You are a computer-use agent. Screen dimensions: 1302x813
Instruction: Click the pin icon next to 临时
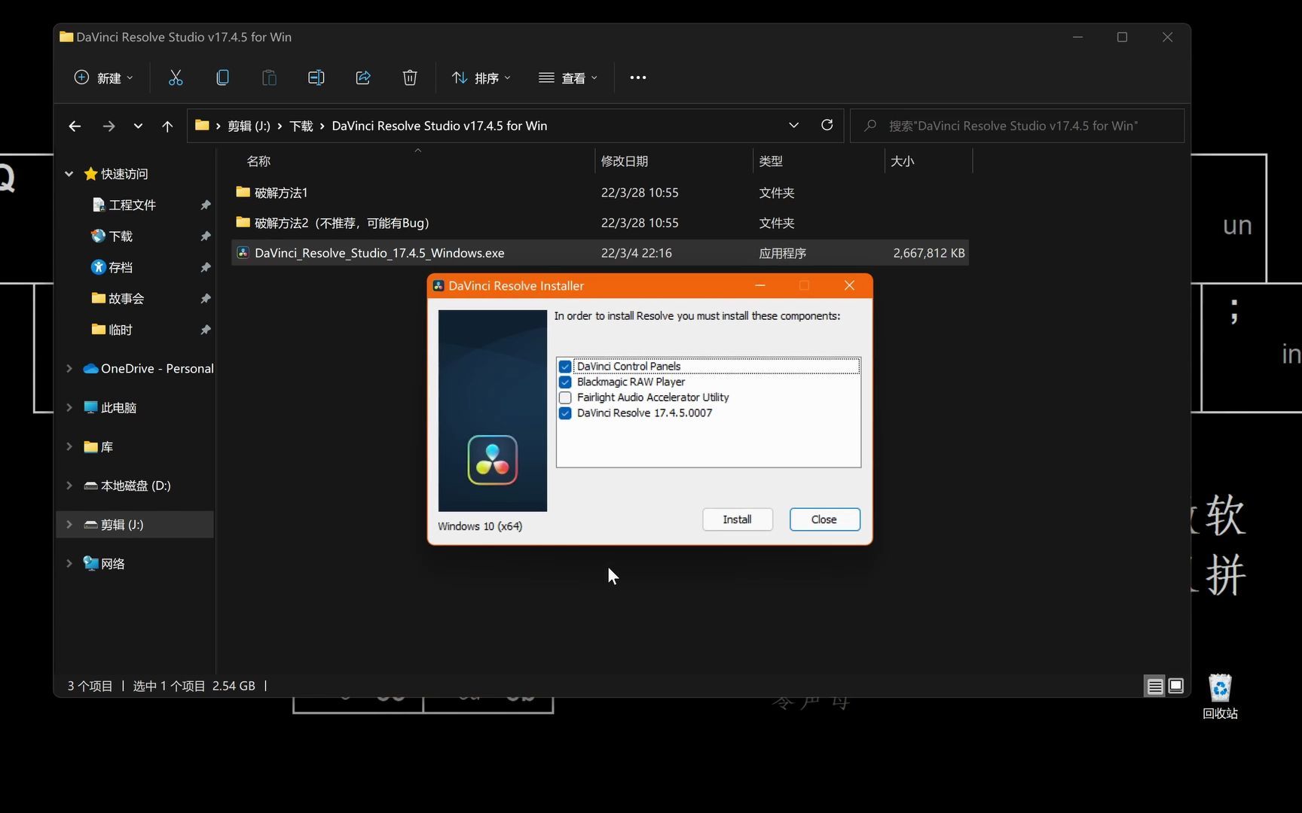point(205,330)
